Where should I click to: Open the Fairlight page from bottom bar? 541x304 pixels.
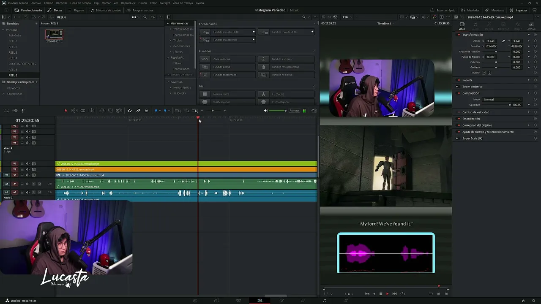pyautogui.click(x=325, y=301)
